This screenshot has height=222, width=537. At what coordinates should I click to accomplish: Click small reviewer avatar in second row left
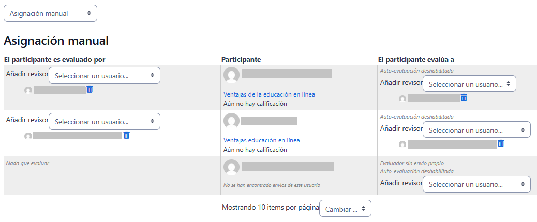[x=28, y=136]
